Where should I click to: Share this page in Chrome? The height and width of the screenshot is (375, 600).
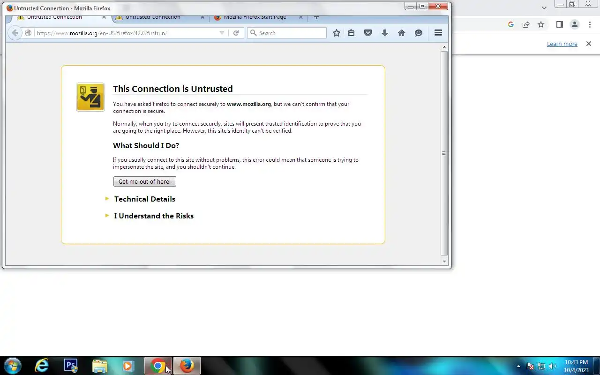click(x=526, y=25)
